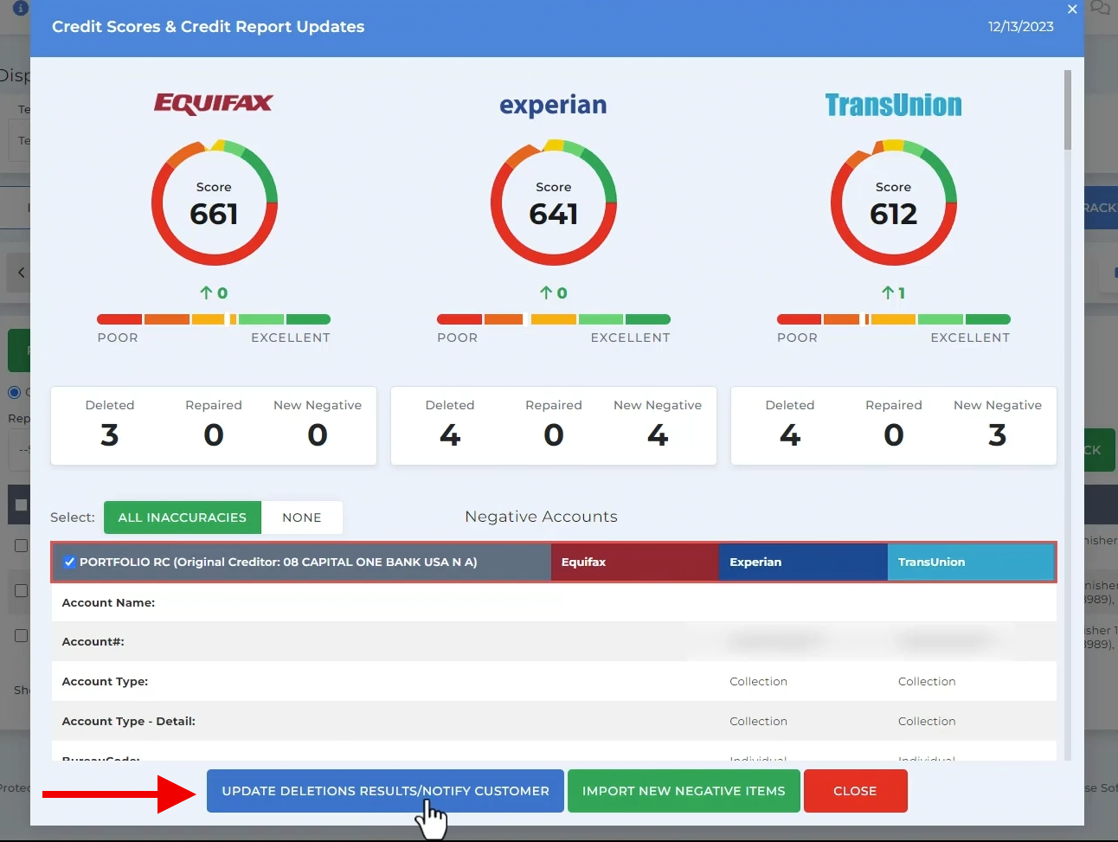
Task: Click the Equifax score gauge showing 661
Action: (215, 202)
